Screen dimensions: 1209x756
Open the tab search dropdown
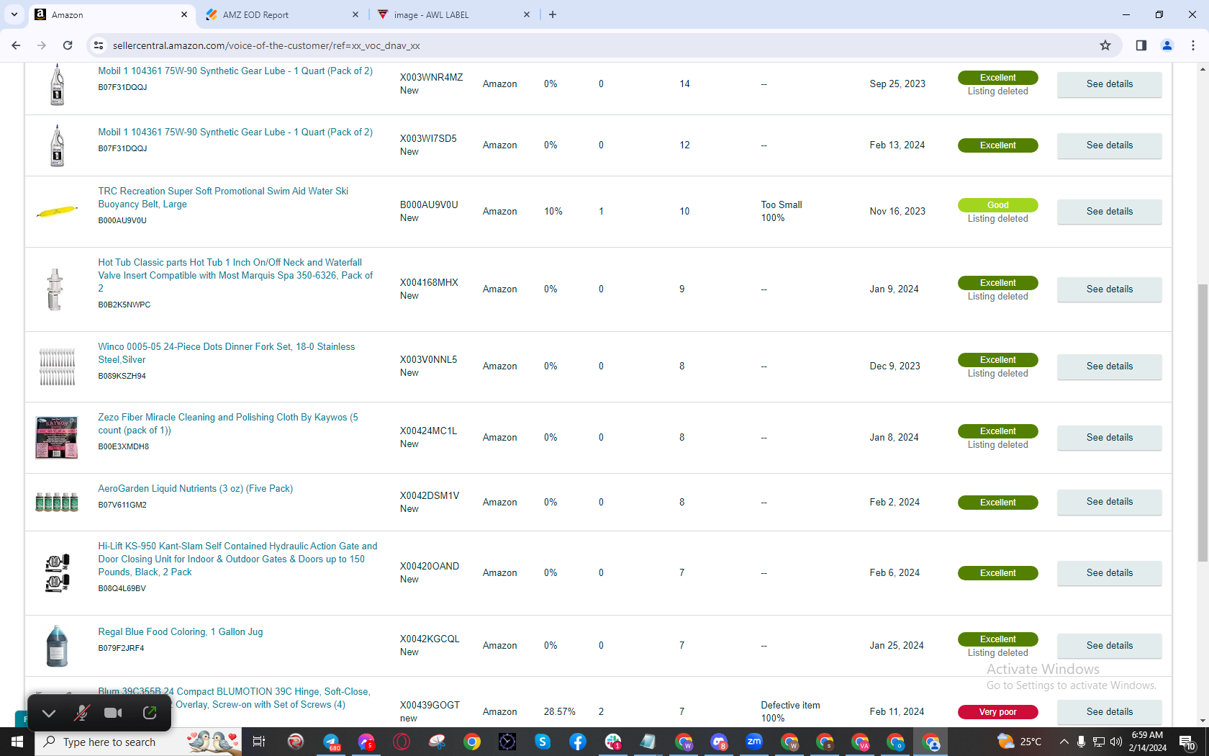click(14, 14)
